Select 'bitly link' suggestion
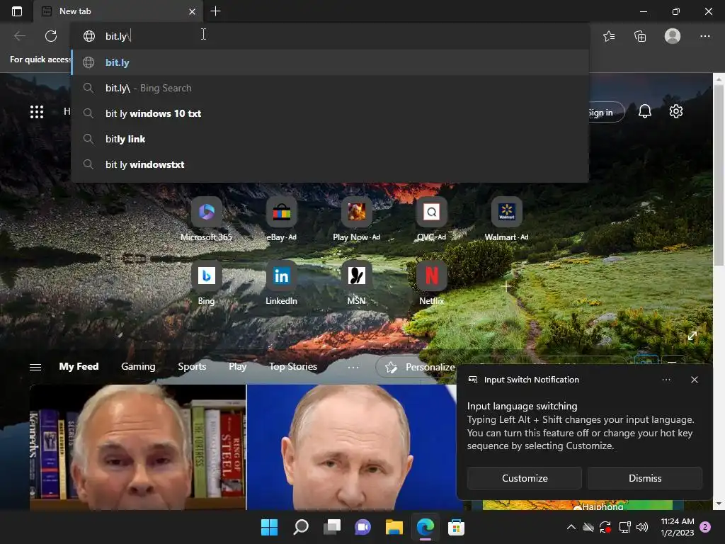This screenshot has width=725, height=544. pyautogui.click(x=330, y=139)
